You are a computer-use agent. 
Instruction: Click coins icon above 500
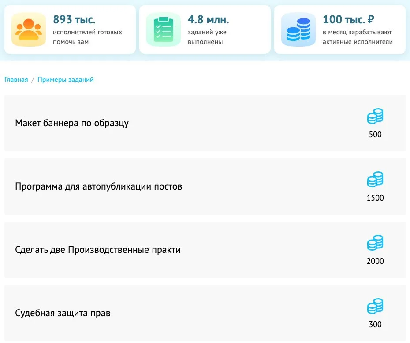pyautogui.click(x=375, y=116)
